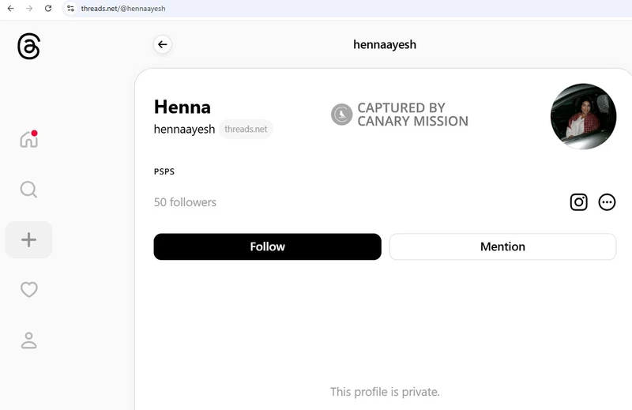Image resolution: width=632 pixels, height=410 pixels.
Task: Create a new thread with plus icon
Action: pyautogui.click(x=28, y=239)
